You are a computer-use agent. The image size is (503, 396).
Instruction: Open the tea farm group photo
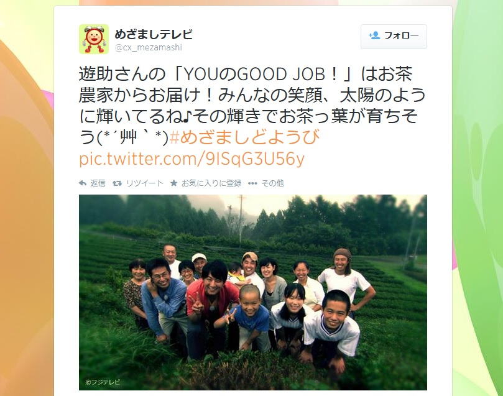(253, 292)
